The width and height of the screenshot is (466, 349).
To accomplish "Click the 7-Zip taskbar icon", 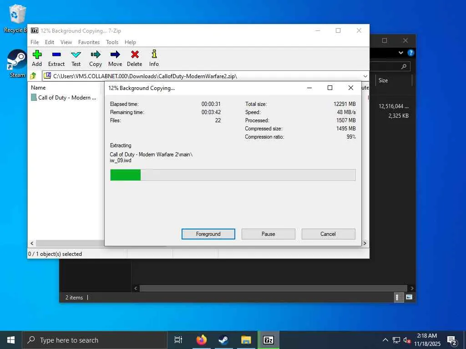I will point(268,340).
